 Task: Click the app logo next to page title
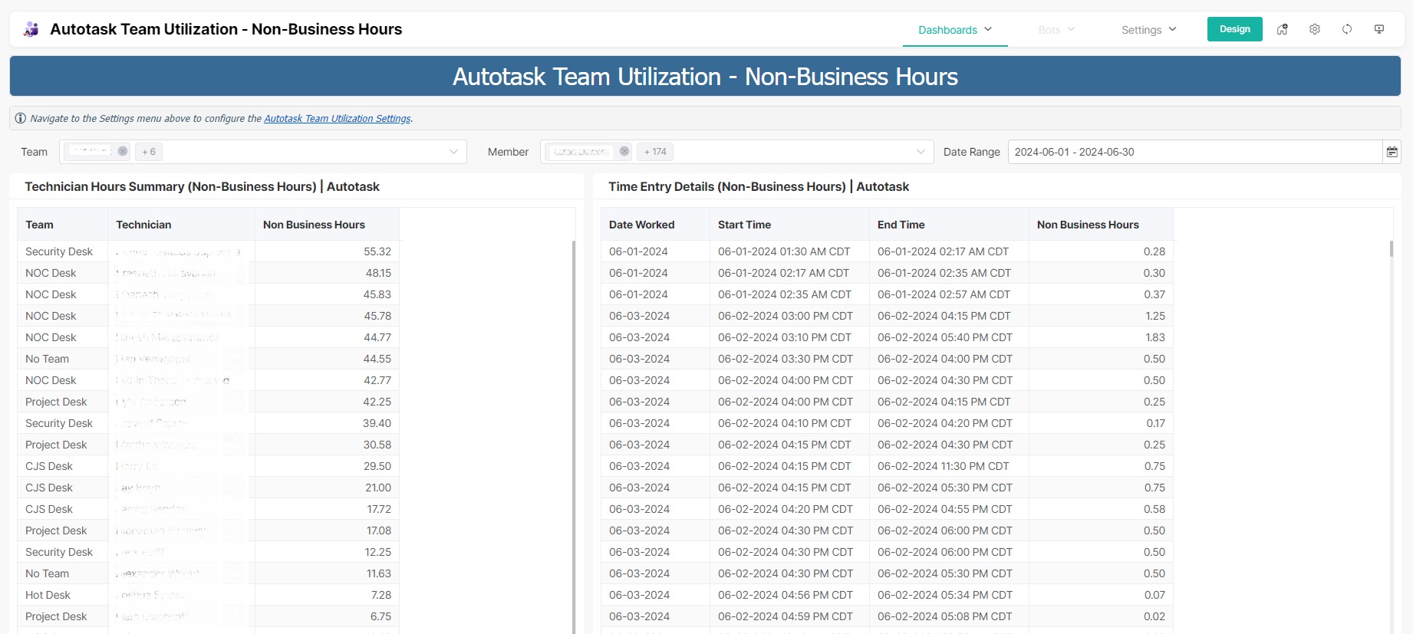pyautogui.click(x=31, y=29)
